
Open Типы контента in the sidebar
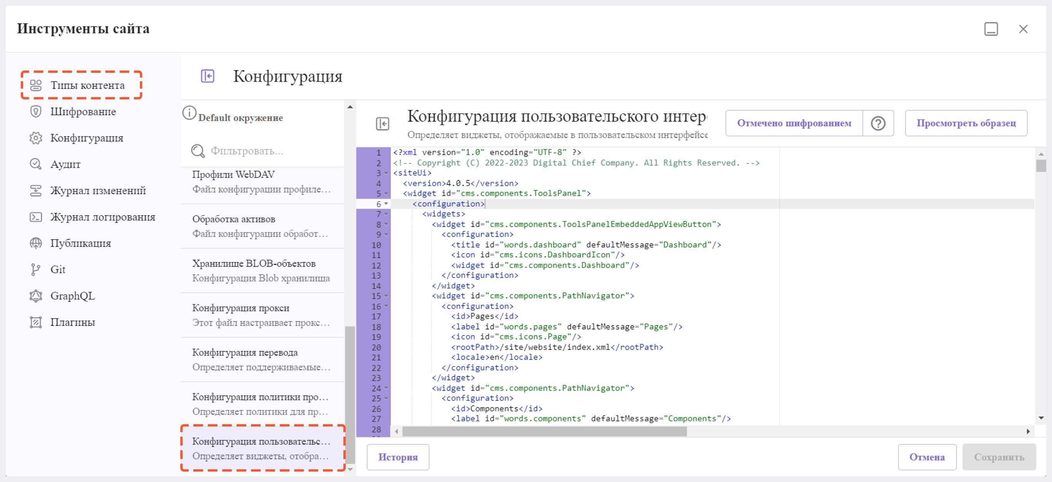(81, 85)
